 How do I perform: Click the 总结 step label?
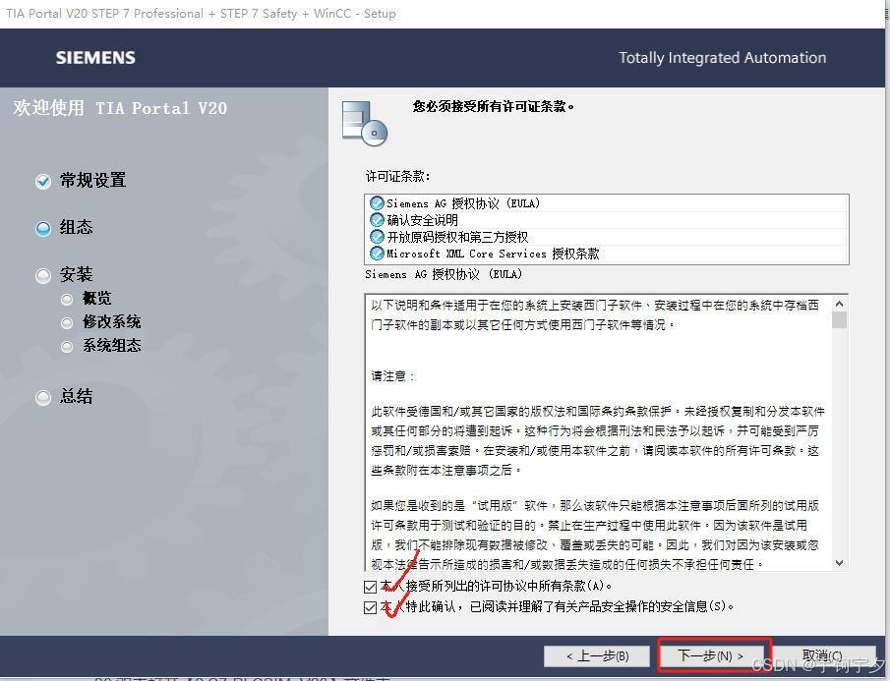76,396
